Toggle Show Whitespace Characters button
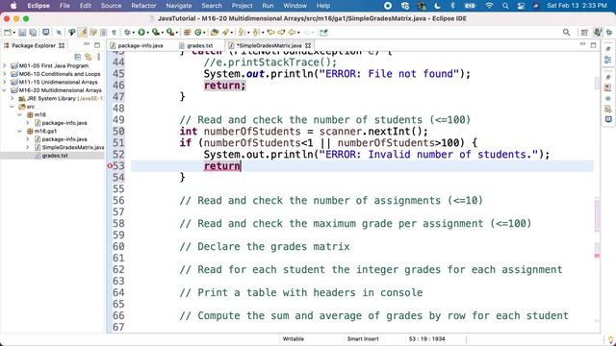The width and height of the screenshot is (616, 346). point(114,33)
